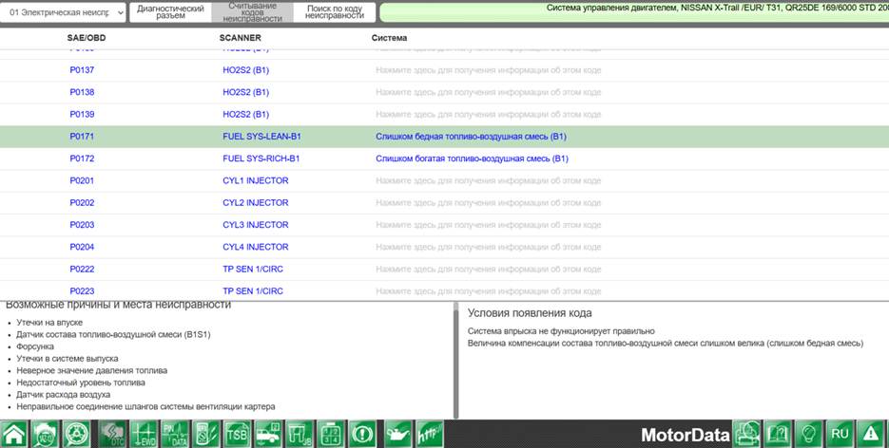Click CYL4 INJECTOR scanner entry

pyautogui.click(x=256, y=247)
